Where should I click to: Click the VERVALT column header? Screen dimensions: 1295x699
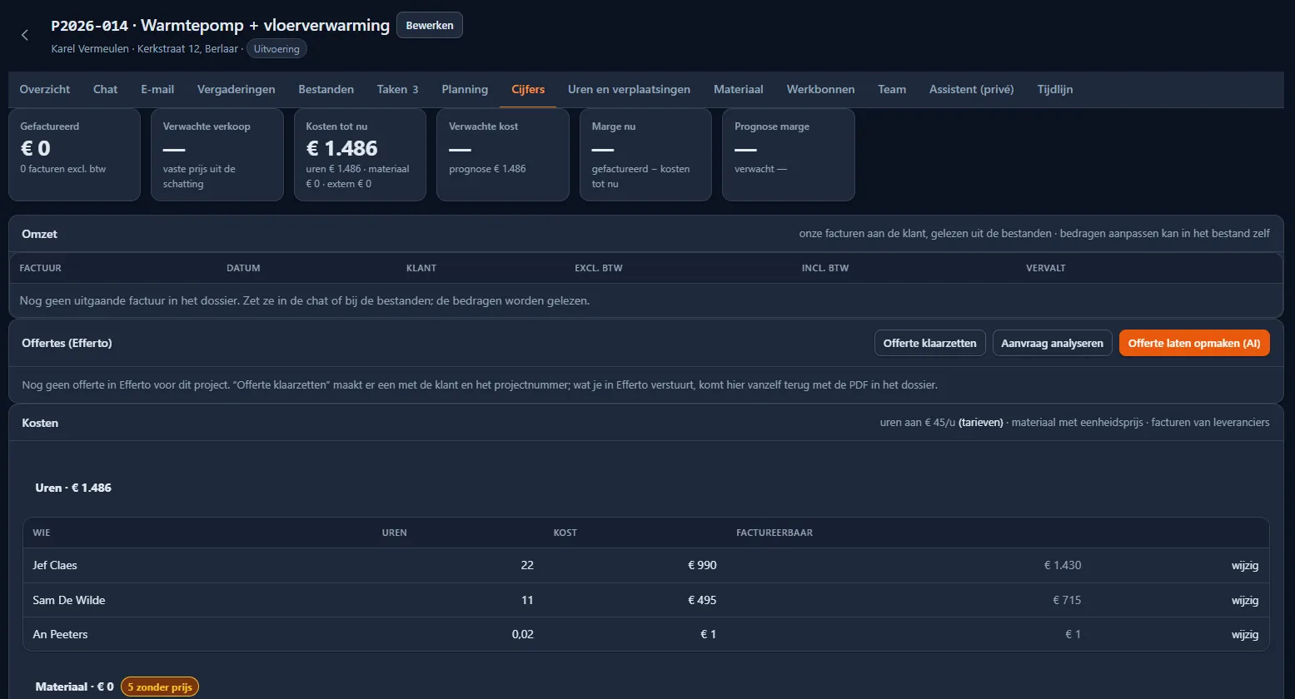pos(1046,268)
